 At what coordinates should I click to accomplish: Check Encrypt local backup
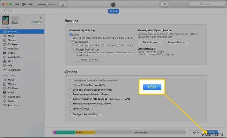pos(74,49)
